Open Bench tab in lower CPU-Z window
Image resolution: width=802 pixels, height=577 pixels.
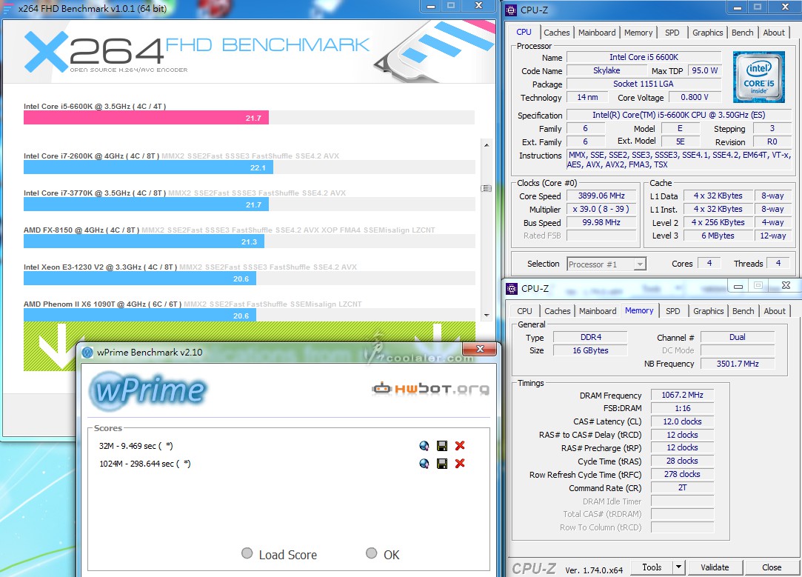pos(743,311)
